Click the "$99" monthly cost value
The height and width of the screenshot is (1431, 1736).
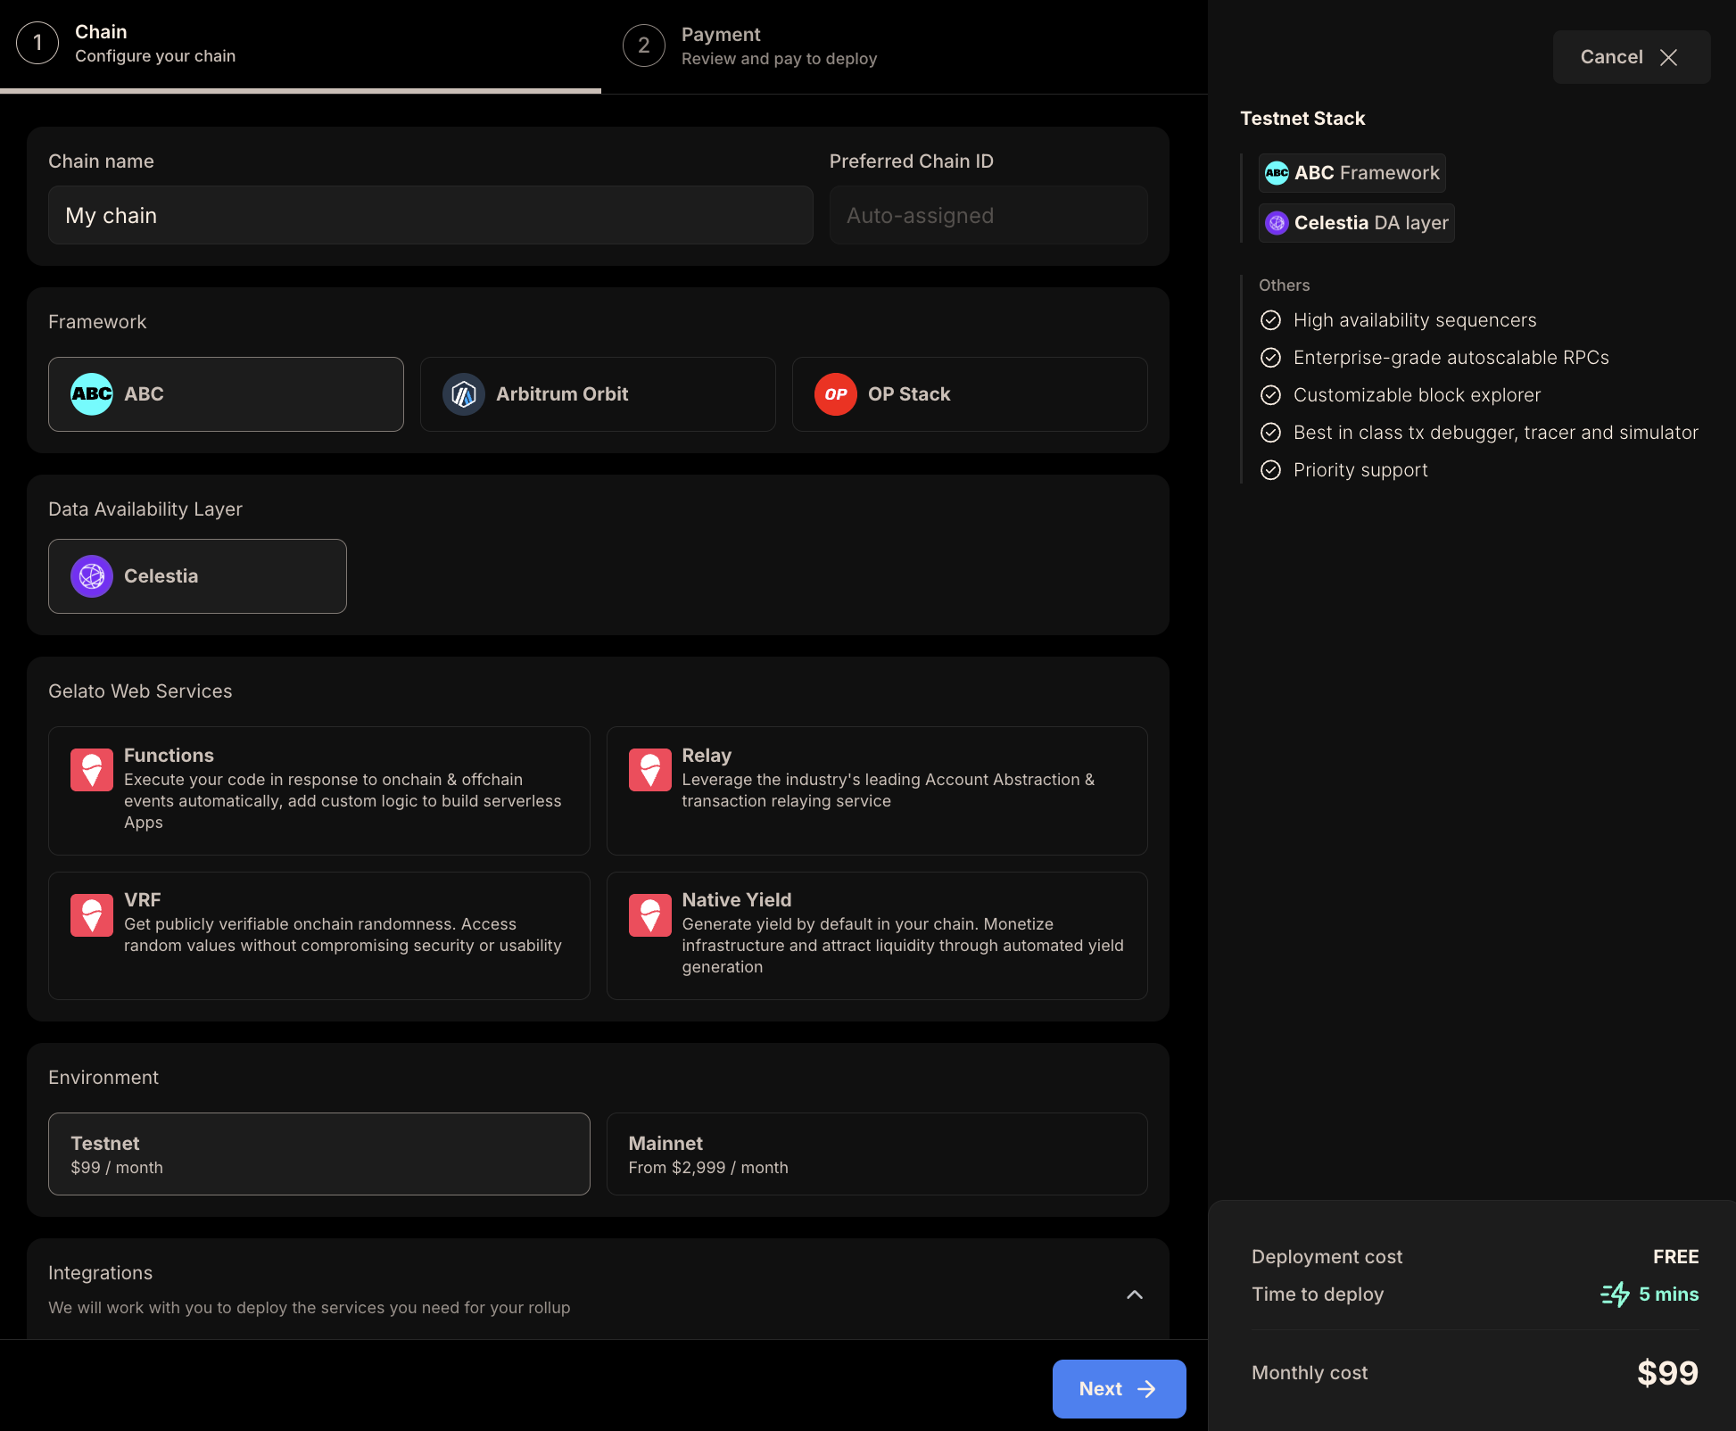click(1668, 1373)
